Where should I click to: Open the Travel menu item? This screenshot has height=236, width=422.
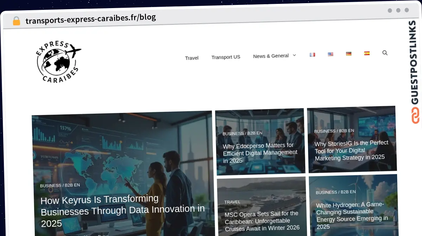click(x=192, y=58)
